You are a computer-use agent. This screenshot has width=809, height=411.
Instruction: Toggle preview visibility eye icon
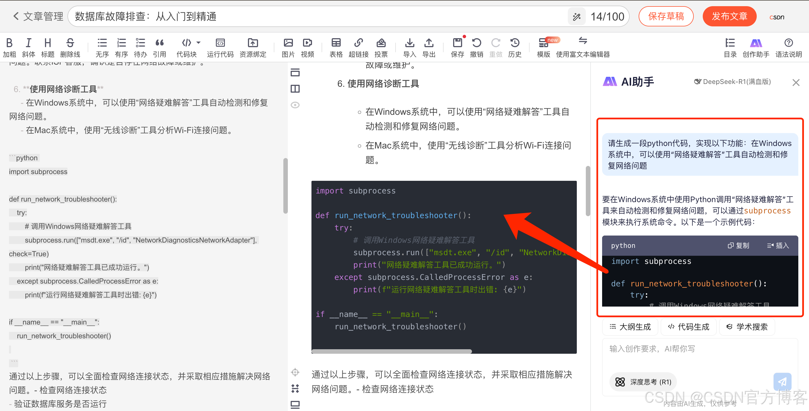(x=295, y=105)
